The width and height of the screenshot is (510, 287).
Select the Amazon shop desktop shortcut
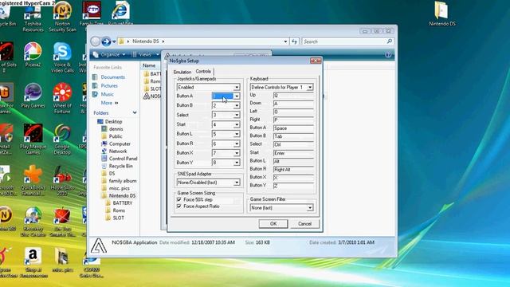pyautogui.click(x=33, y=262)
